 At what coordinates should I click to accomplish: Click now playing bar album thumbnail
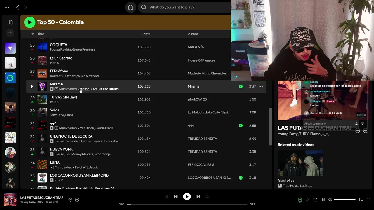(x=10, y=200)
